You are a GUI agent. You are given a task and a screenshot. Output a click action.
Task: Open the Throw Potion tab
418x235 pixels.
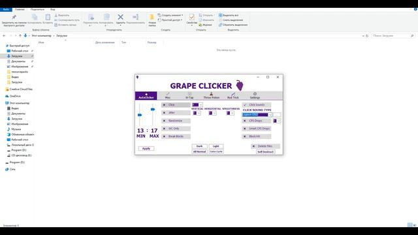pos(212,96)
